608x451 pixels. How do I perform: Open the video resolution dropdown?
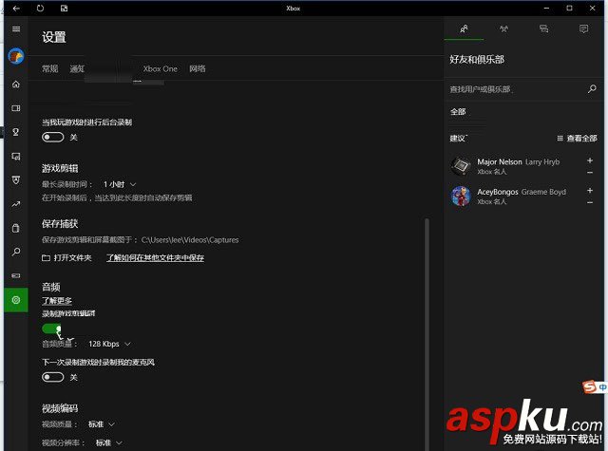tap(109, 442)
